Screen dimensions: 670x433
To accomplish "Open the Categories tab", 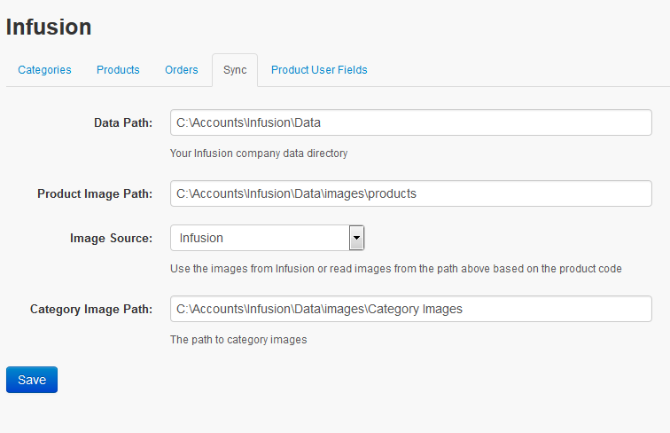I will (x=44, y=70).
